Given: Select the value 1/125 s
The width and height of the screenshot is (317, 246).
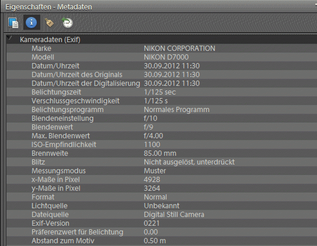Looking at the screenshot, I should click(x=156, y=101).
